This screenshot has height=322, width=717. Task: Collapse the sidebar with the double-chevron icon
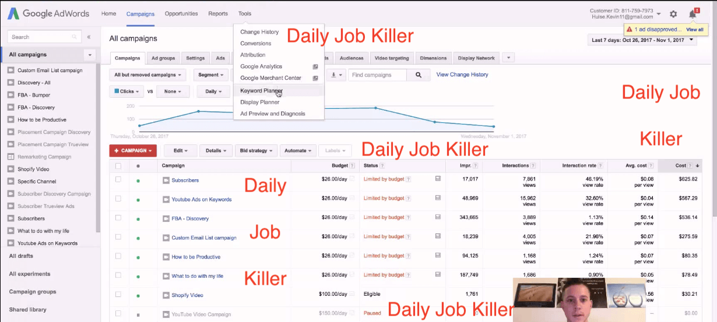pyautogui.click(x=89, y=37)
